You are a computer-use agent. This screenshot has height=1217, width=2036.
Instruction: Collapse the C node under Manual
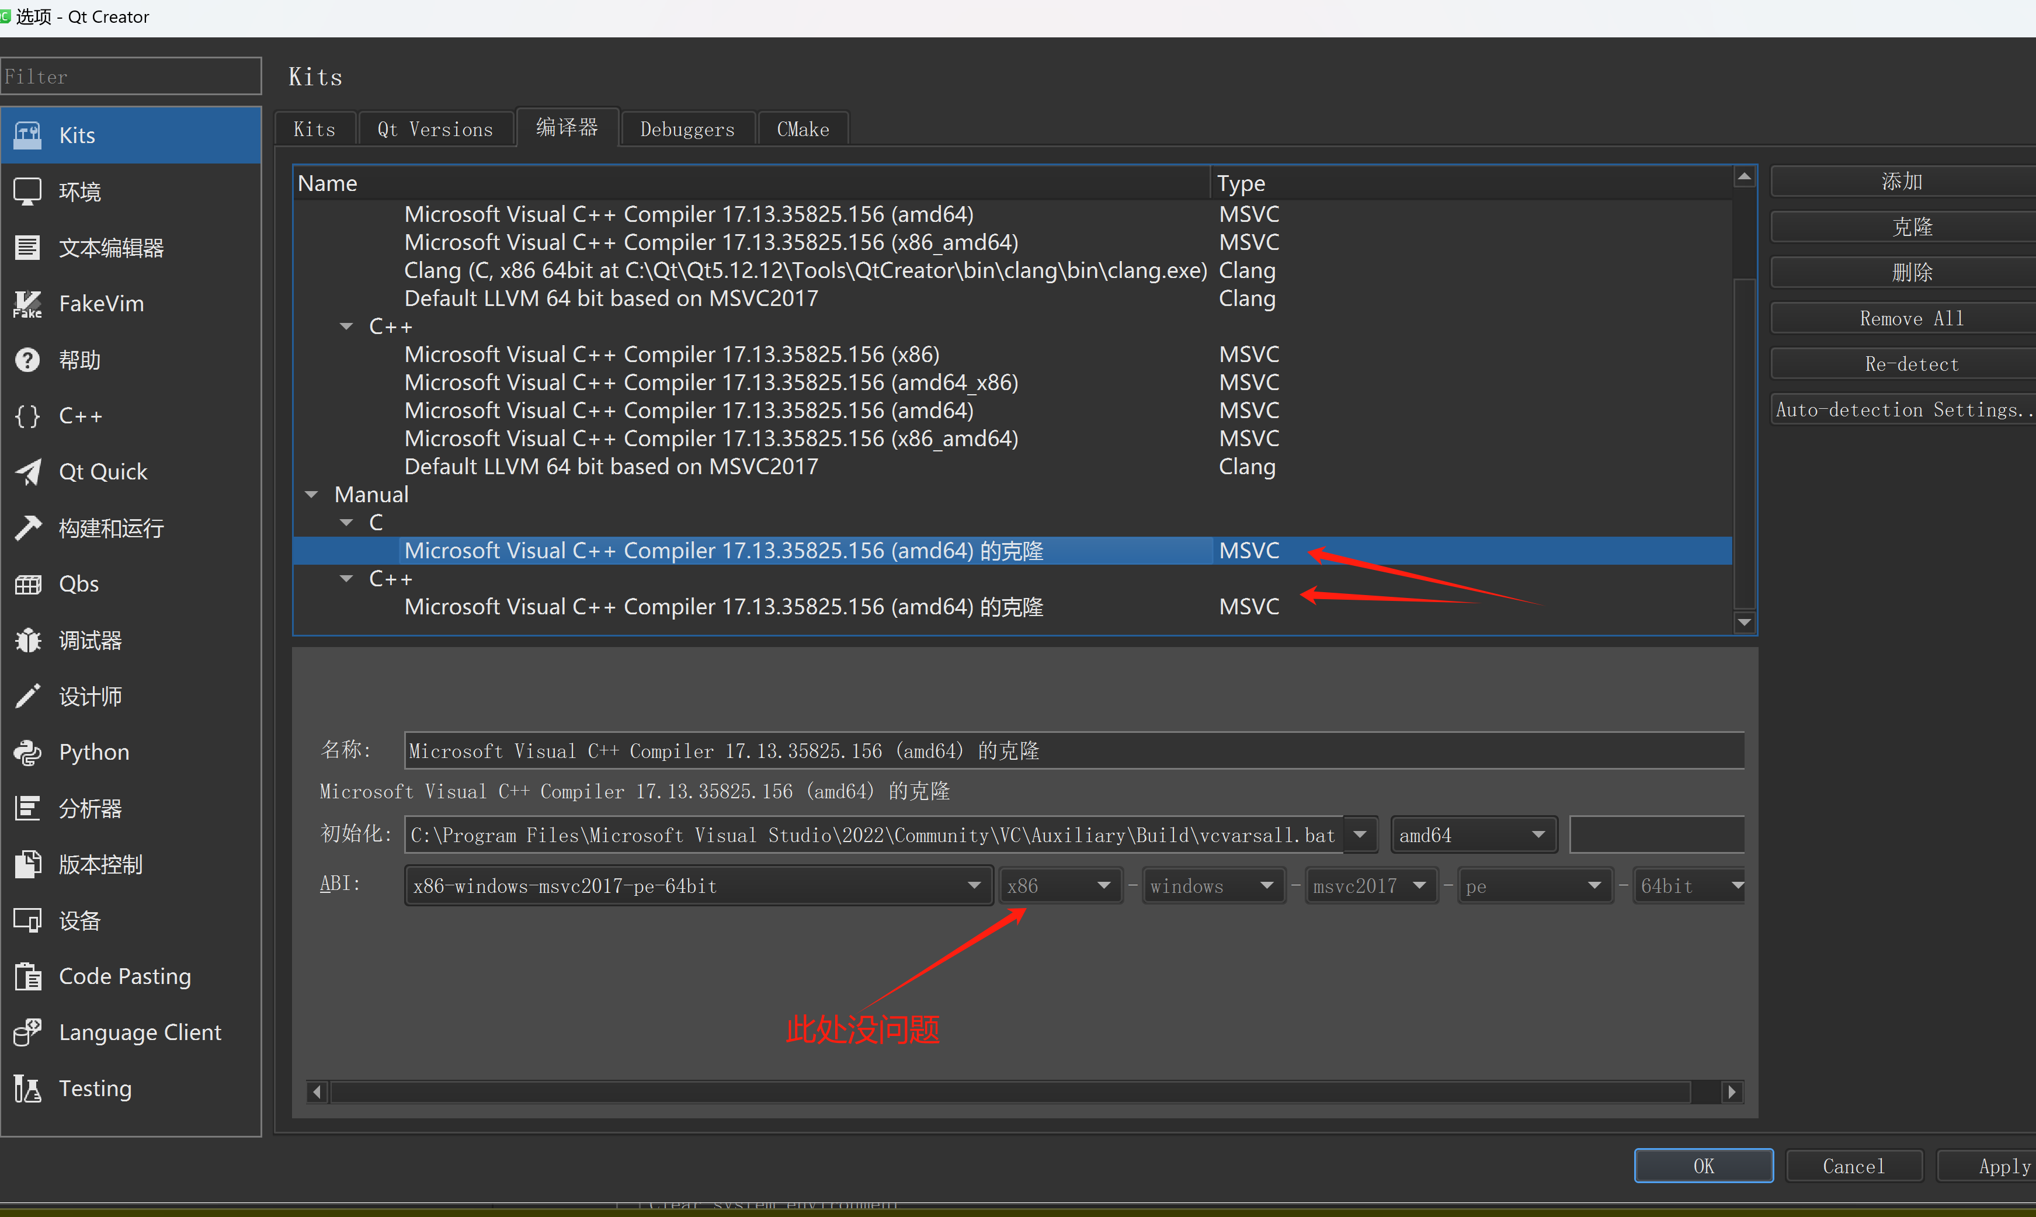pos(347,523)
